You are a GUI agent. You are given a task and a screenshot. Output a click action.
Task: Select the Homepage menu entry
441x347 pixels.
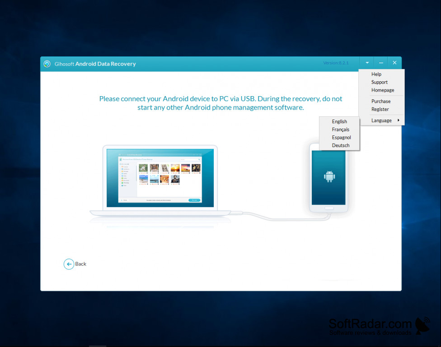coord(383,90)
